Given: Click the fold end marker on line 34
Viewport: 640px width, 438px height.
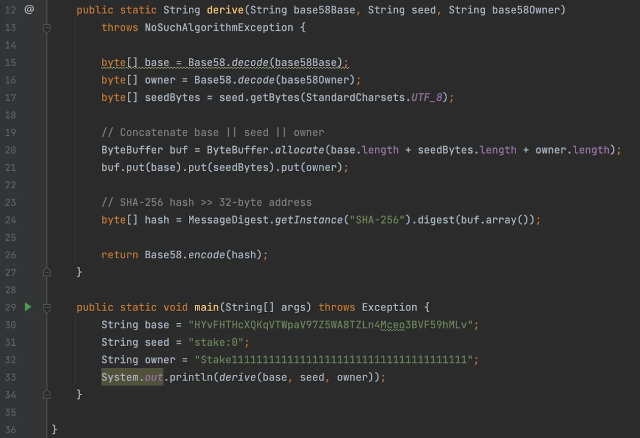Looking at the screenshot, I should click(47, 394).
